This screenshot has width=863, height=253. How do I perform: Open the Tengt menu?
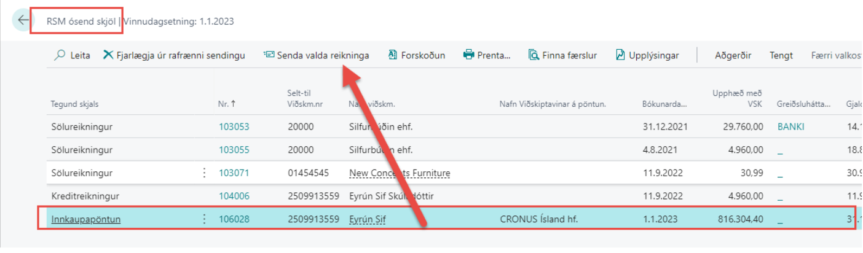click(x=781, y=55)
